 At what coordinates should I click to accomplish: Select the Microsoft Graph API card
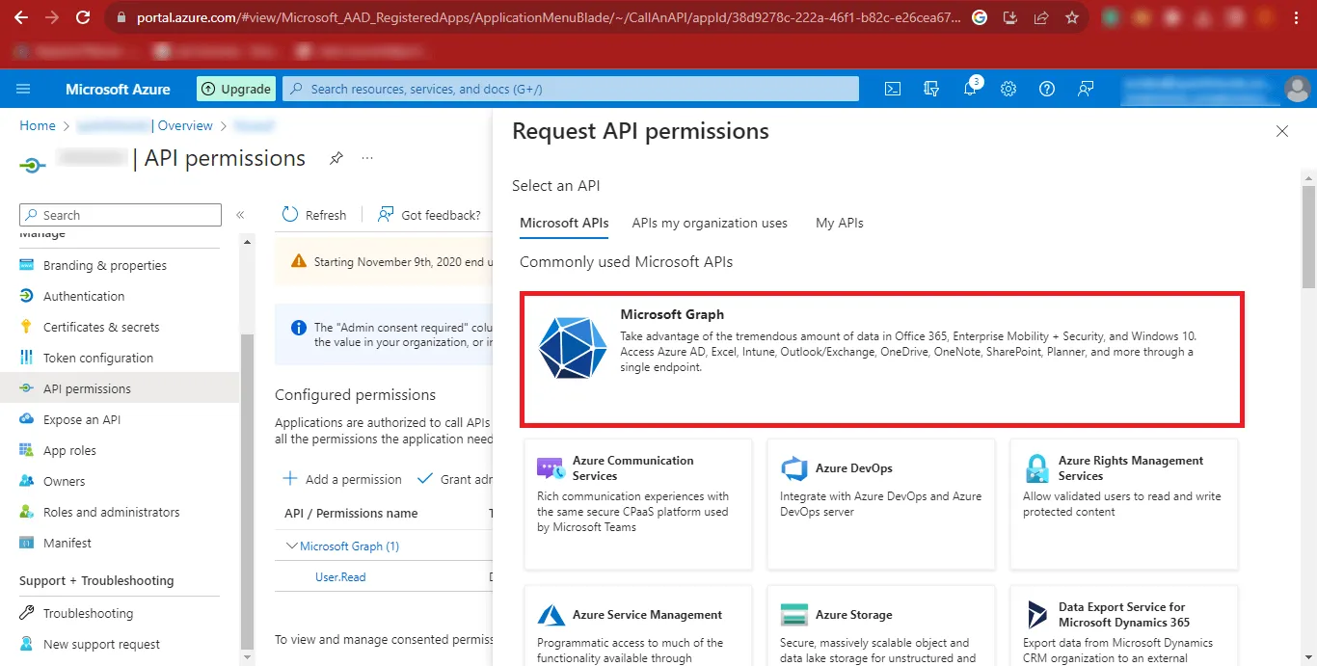881,359
